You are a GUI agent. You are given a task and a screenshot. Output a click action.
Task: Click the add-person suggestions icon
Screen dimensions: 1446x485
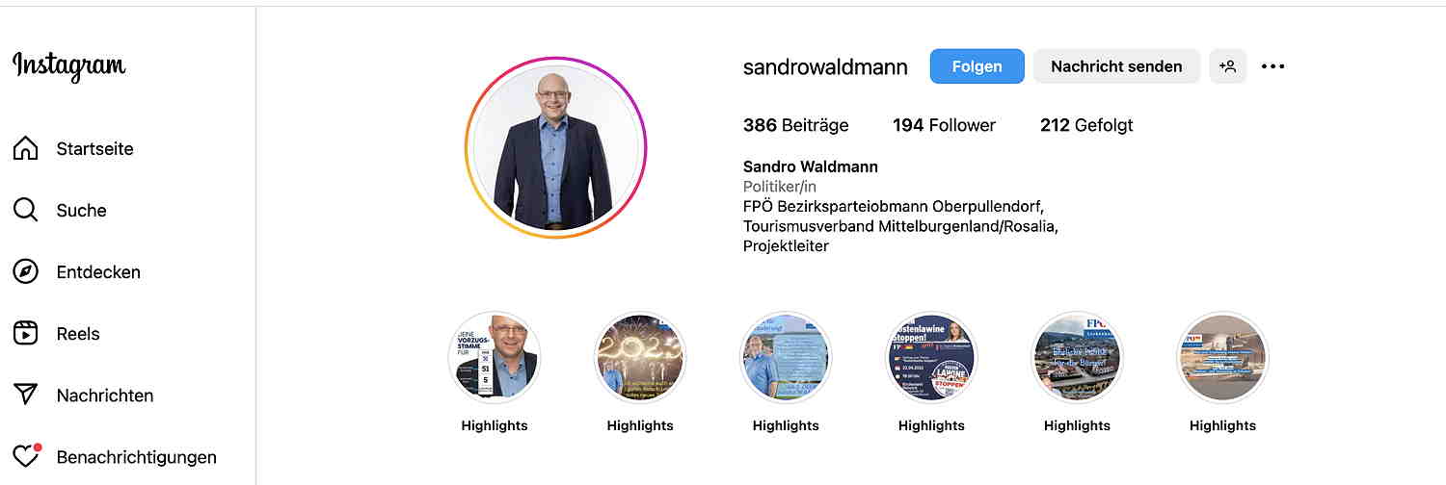pos(1228,66)
